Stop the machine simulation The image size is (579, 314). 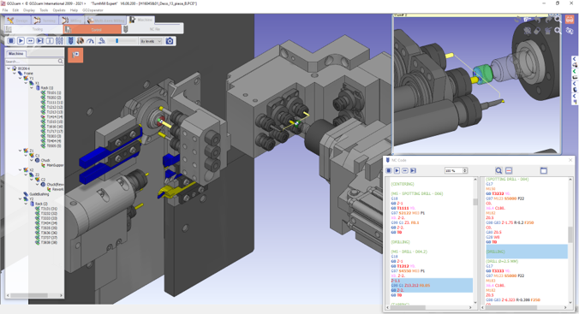pos(11,41)
